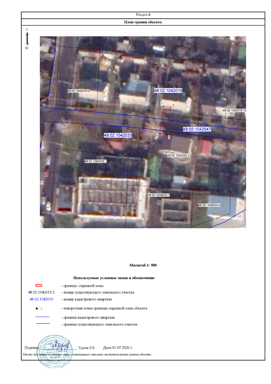Click the red rectangle legend symbol

pos(39,286)
